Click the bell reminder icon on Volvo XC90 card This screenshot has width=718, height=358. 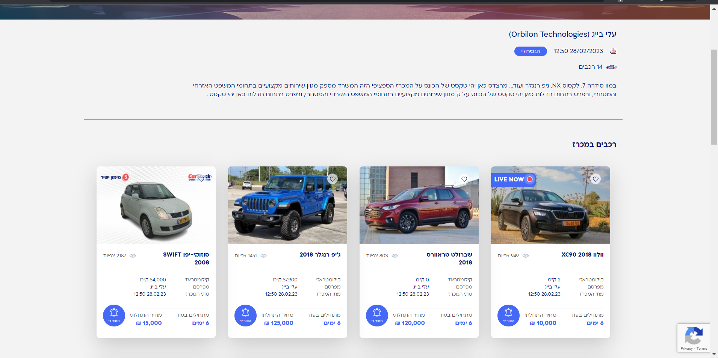pyautogui.click(x=508, y=316)
